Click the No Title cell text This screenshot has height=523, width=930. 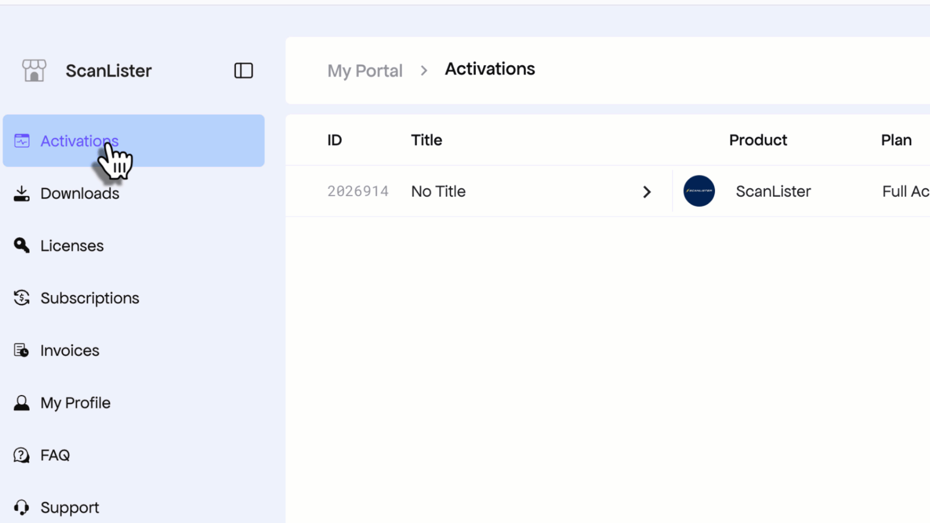[438, 191]
